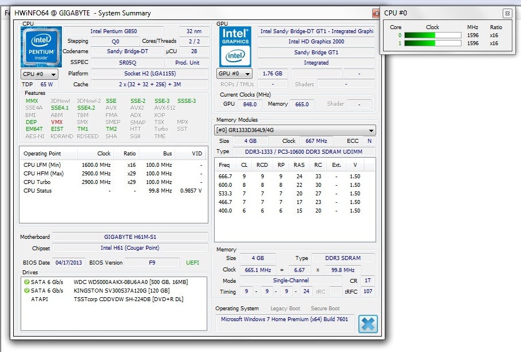Click the Cache 2 x (32 + 32 + 256) + 3M value
This screenshot has width=521, height=352.
150,84
